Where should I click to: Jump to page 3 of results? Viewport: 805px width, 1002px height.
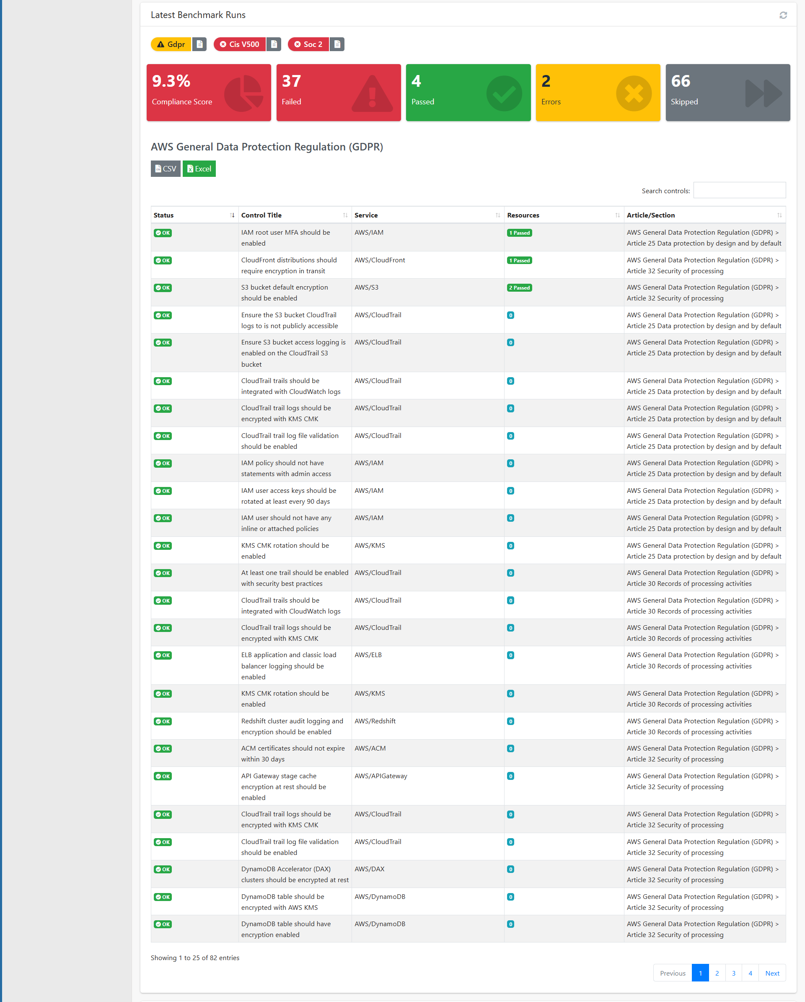733,973
